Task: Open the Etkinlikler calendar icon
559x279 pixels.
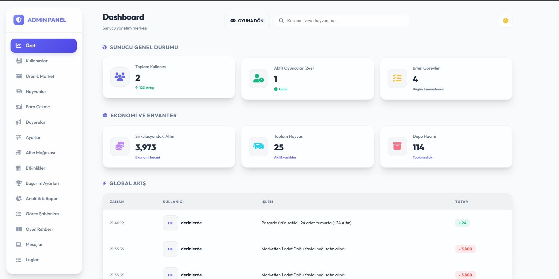Action: click(18, 168)
